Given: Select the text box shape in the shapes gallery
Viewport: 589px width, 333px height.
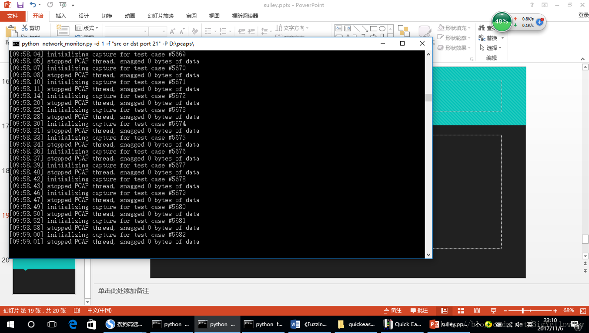Looking at the screenshot, I should pos(339,28).
